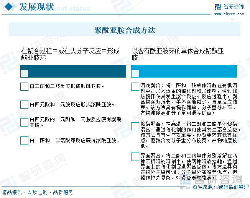Click the small square in dark blue bar
The height and width of the screenshot is (198, 250).
[24, 73]
